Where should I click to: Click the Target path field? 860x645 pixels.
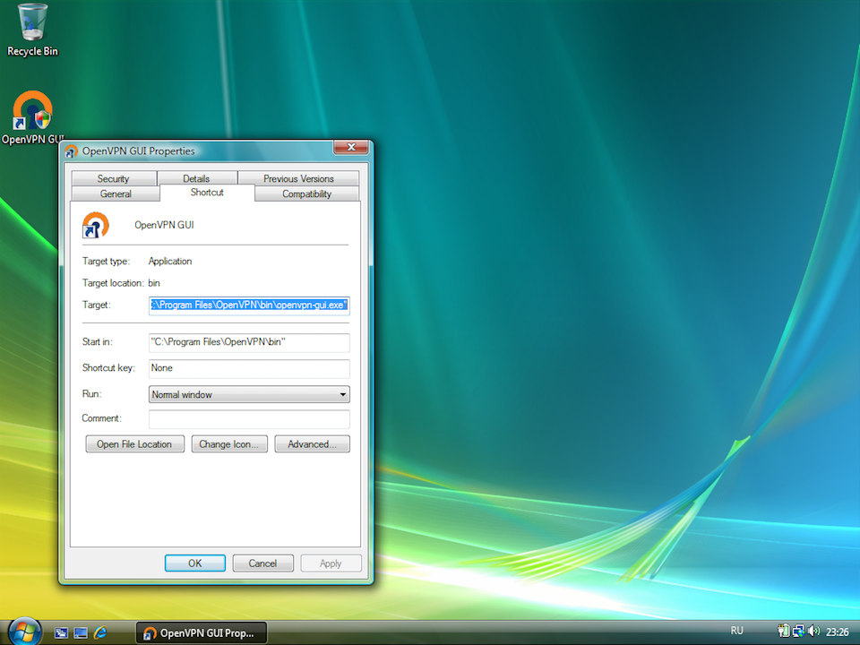(x=249, y=305)
